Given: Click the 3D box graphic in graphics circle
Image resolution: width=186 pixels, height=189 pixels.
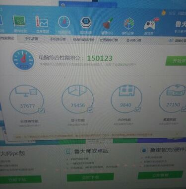Looking at the screenshot, I should coord(78,91).
